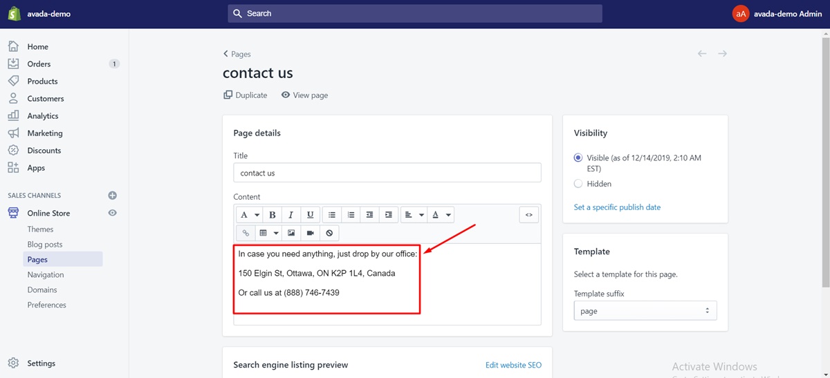This screenshot has width=830, height=378.
Task: Click the outdent button in editor
Action: tap(369, 215)
